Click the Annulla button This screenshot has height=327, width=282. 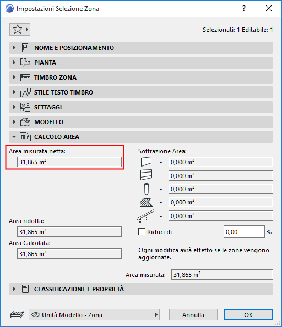[x=193, y=315]
